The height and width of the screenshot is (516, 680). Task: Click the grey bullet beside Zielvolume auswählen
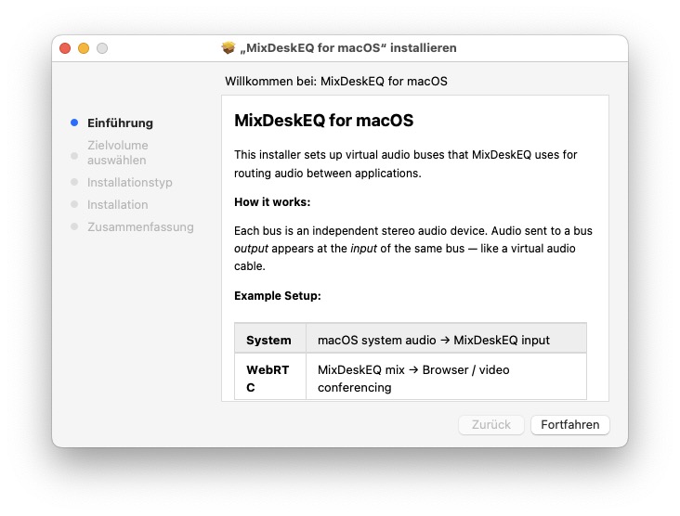(74, 156)
